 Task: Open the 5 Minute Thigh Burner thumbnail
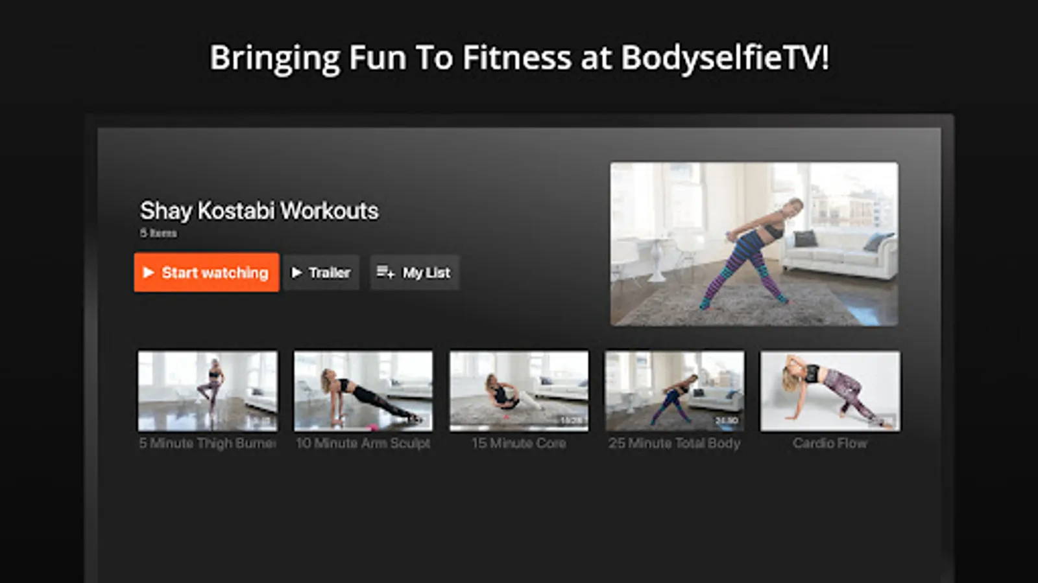coord(208,391)
